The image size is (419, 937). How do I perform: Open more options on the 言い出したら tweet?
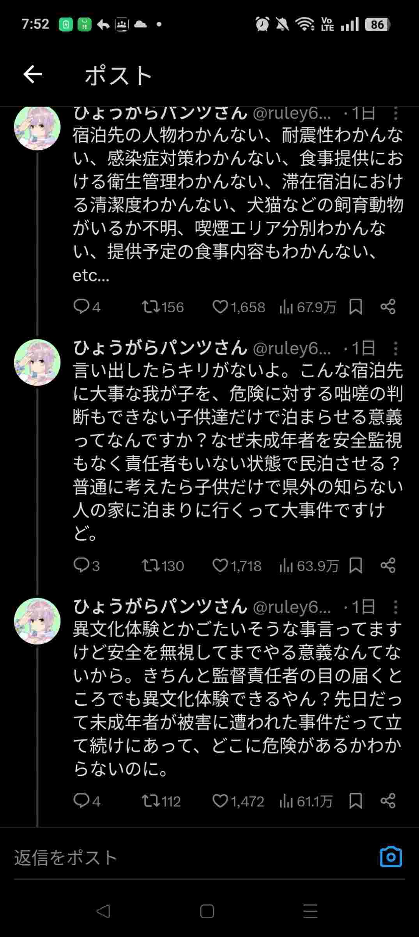tap(395, 348)
